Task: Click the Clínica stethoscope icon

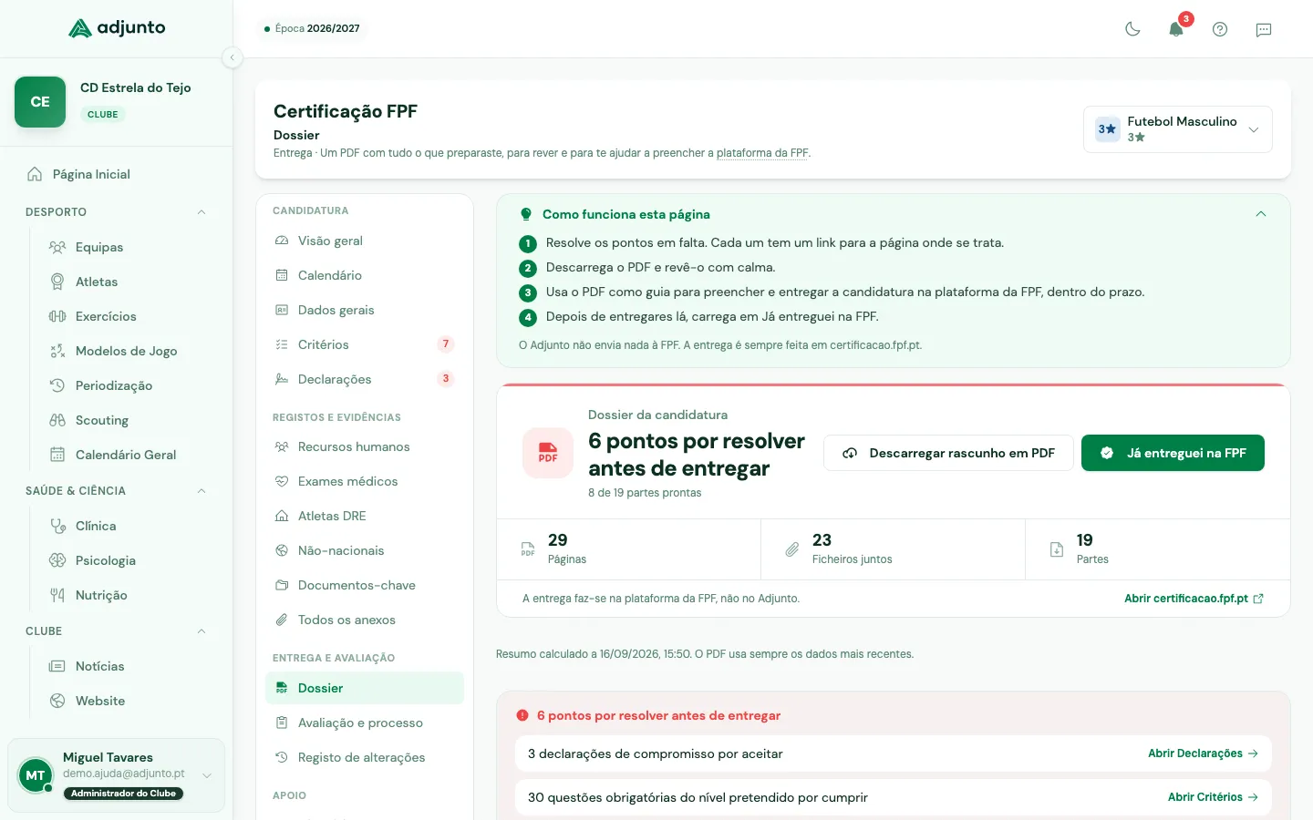Action: click(57, 526)
